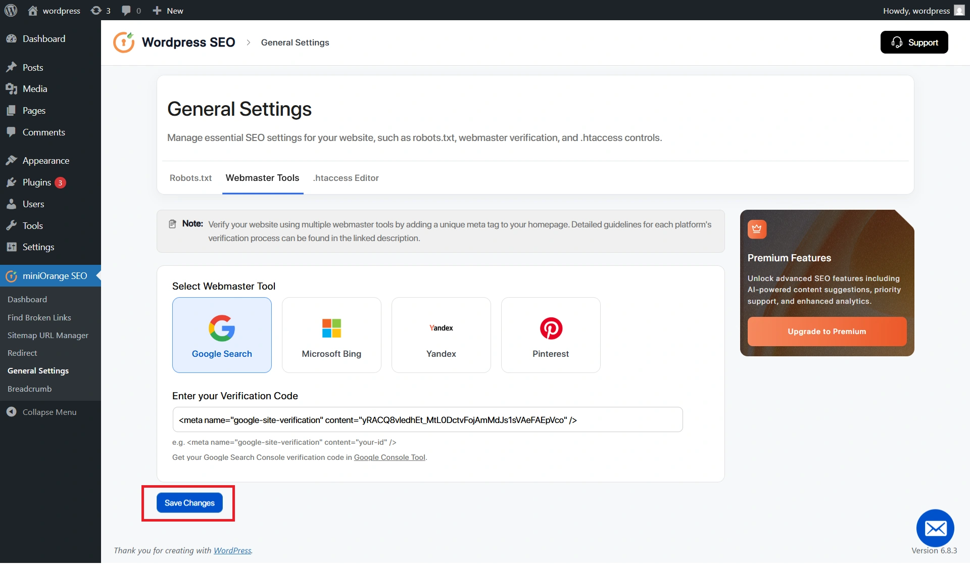Viewport: 970px width, 564px height.
Task: Select Microsoft Bing as webmaster tool
Action: click(x=331, y=335)
